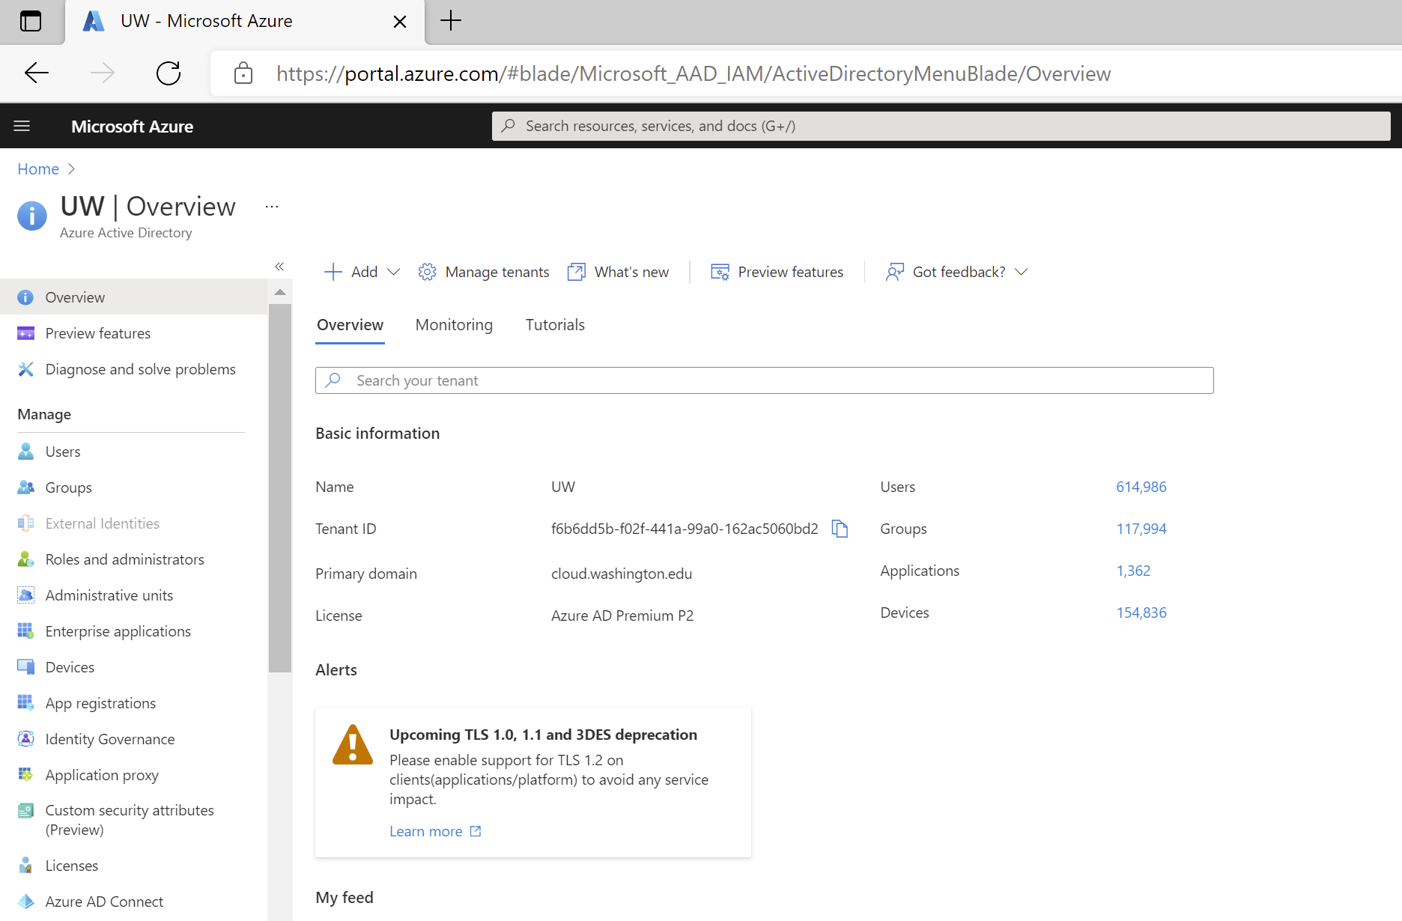Click the Devices icon in the sidebar
Image resolution: width=1402 pixels, height=921 pixels.
pos(25,667)
